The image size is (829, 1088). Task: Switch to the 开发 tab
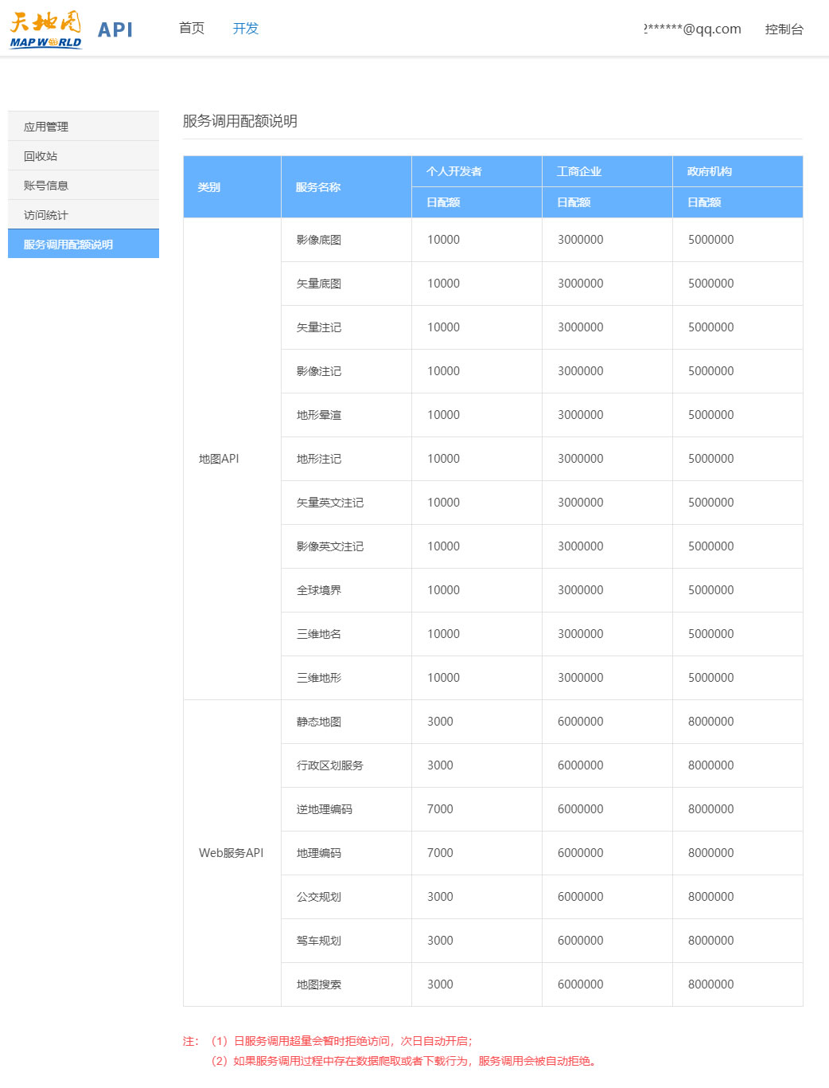246,28
